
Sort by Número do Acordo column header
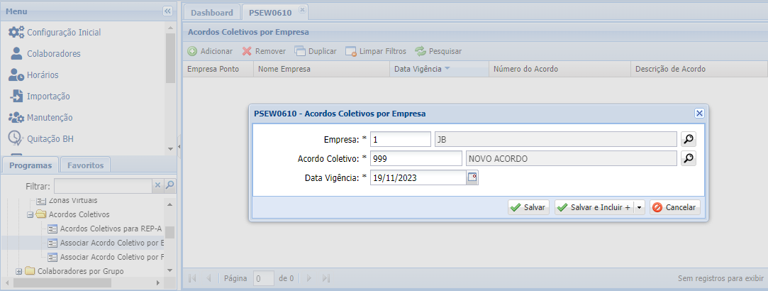tap(560, 69)
